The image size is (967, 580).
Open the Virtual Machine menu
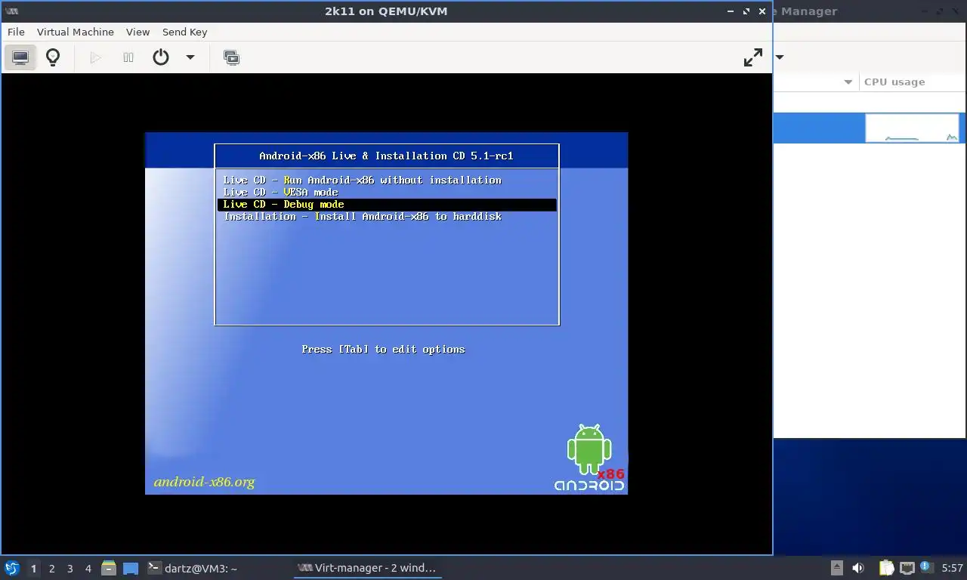[76, 32]
